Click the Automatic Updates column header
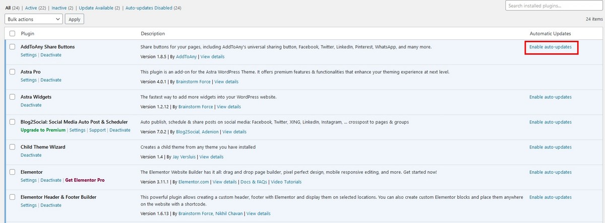The width and height of the screenshot is (605, 223). 550,34
